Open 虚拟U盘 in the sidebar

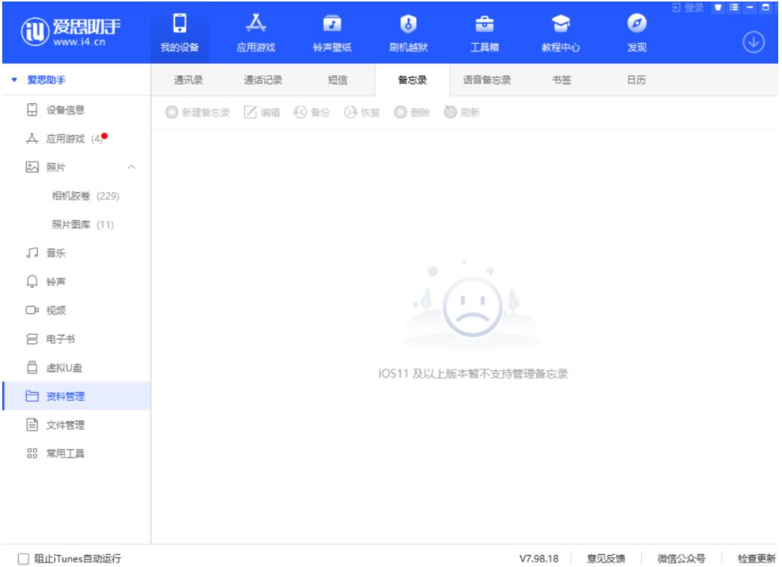click(63, 367)
